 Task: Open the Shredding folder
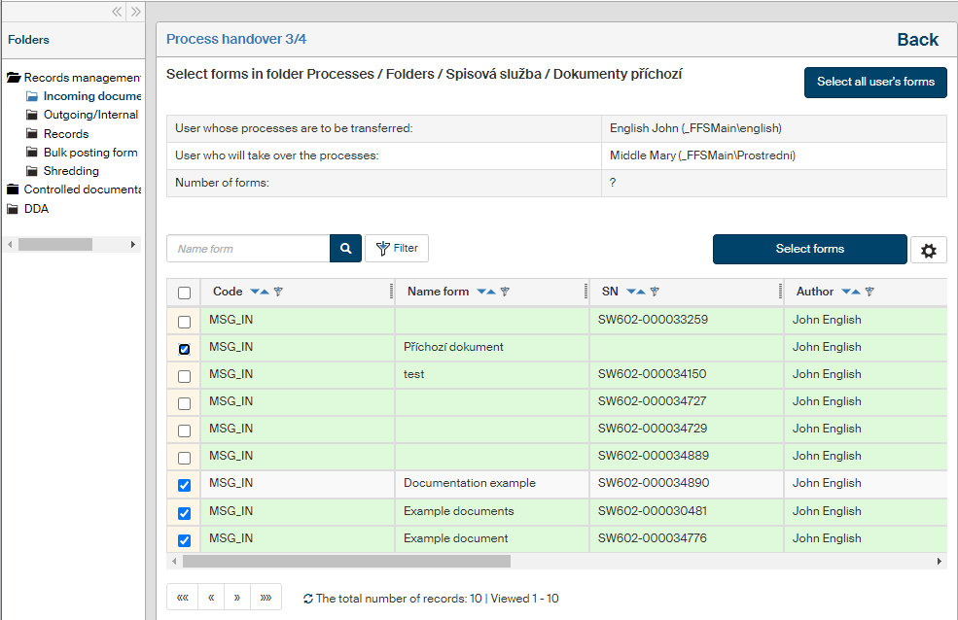pyautogui.click(x=71, y=171)
